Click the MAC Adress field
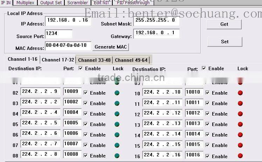 [68, 46]
